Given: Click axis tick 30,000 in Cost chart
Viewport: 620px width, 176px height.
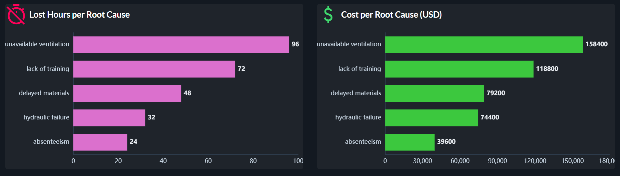Looking at the screenshot, I should pos(422,161).
